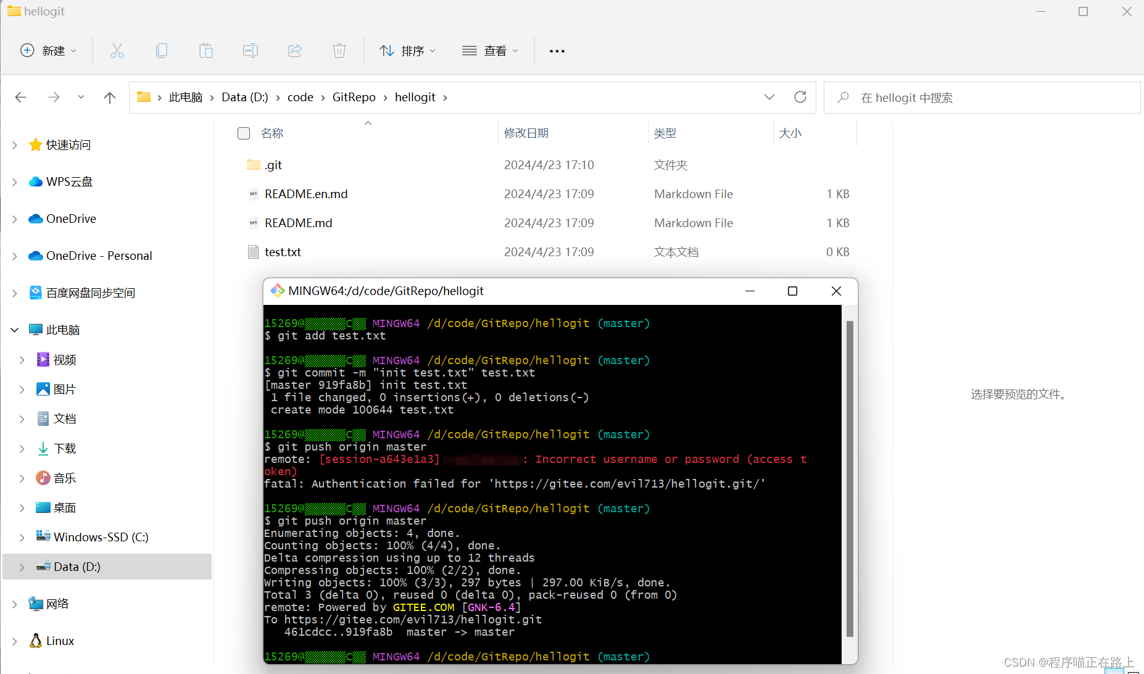Image resolution: width=1144 pixels, height=674 pixels.
Task: Click the test.txt file icon
Action: (x=253, y=252)
